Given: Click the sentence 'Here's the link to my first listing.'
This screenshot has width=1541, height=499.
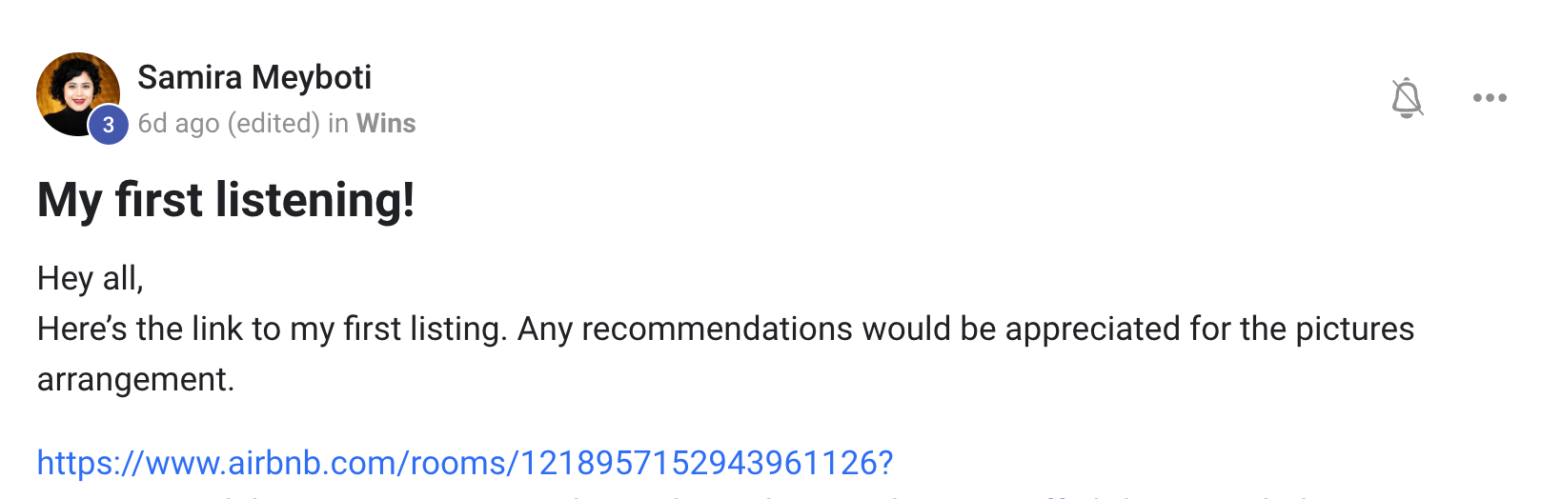Looking at the screenshot, I should tap(272, 329).
